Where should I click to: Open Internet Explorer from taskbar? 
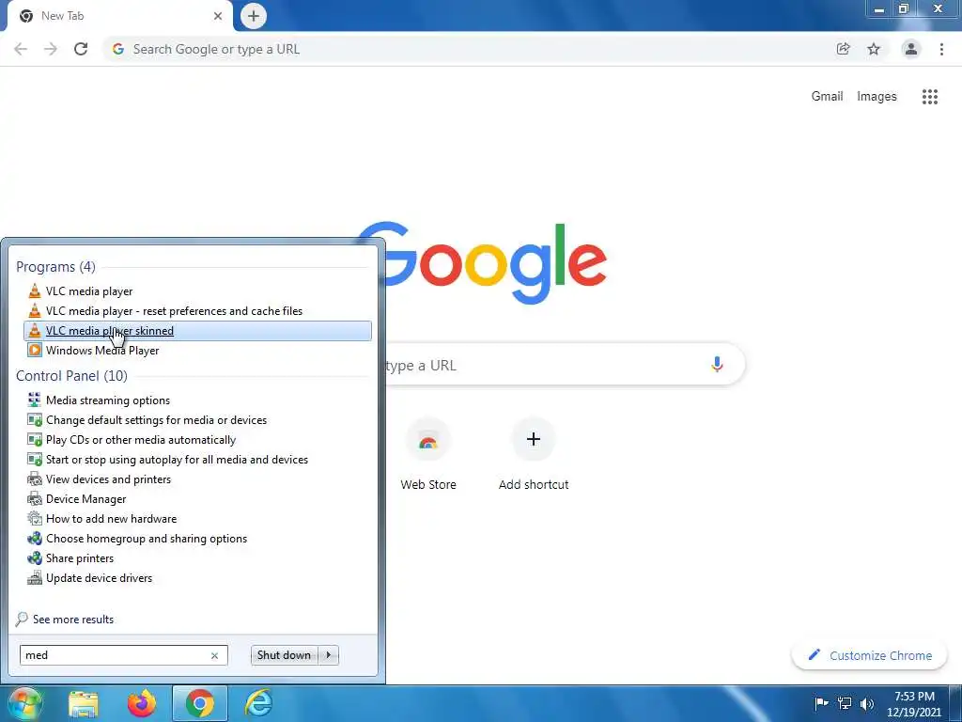[x=258, y=703]
